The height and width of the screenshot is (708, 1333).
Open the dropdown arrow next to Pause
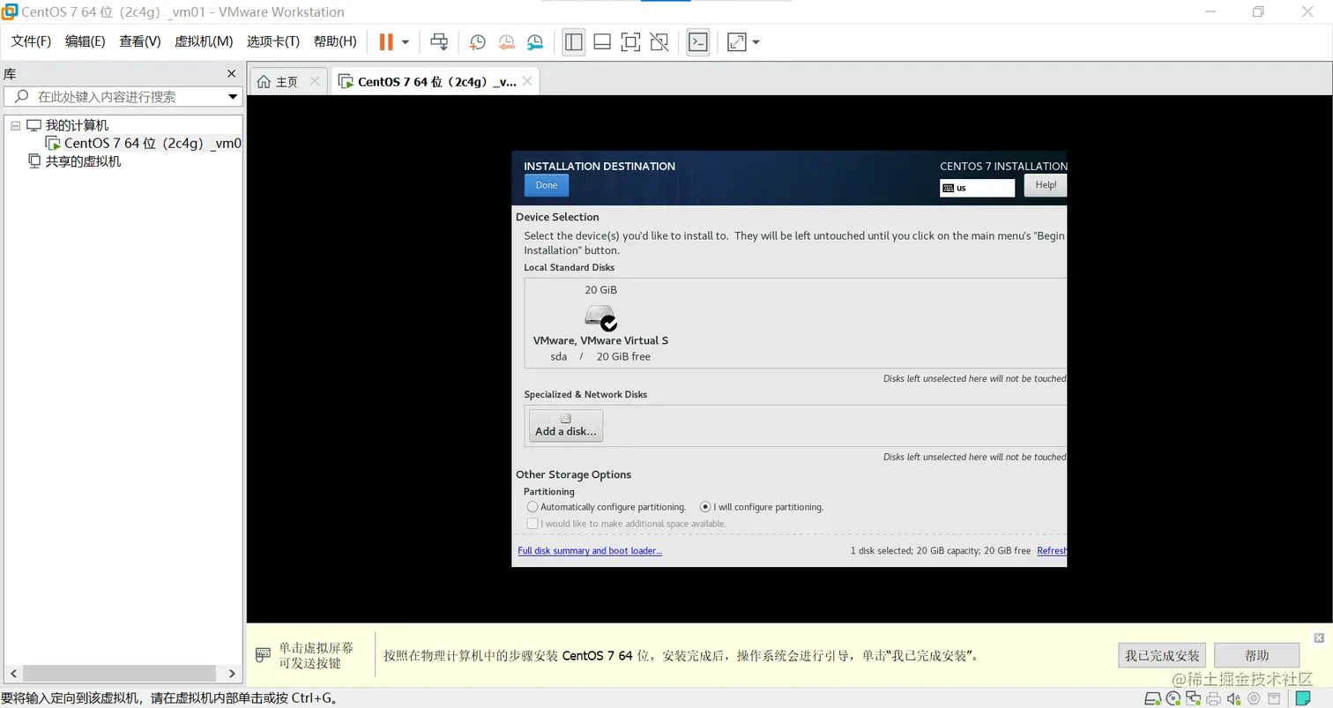pyautogui.click(x=406, y=41)
